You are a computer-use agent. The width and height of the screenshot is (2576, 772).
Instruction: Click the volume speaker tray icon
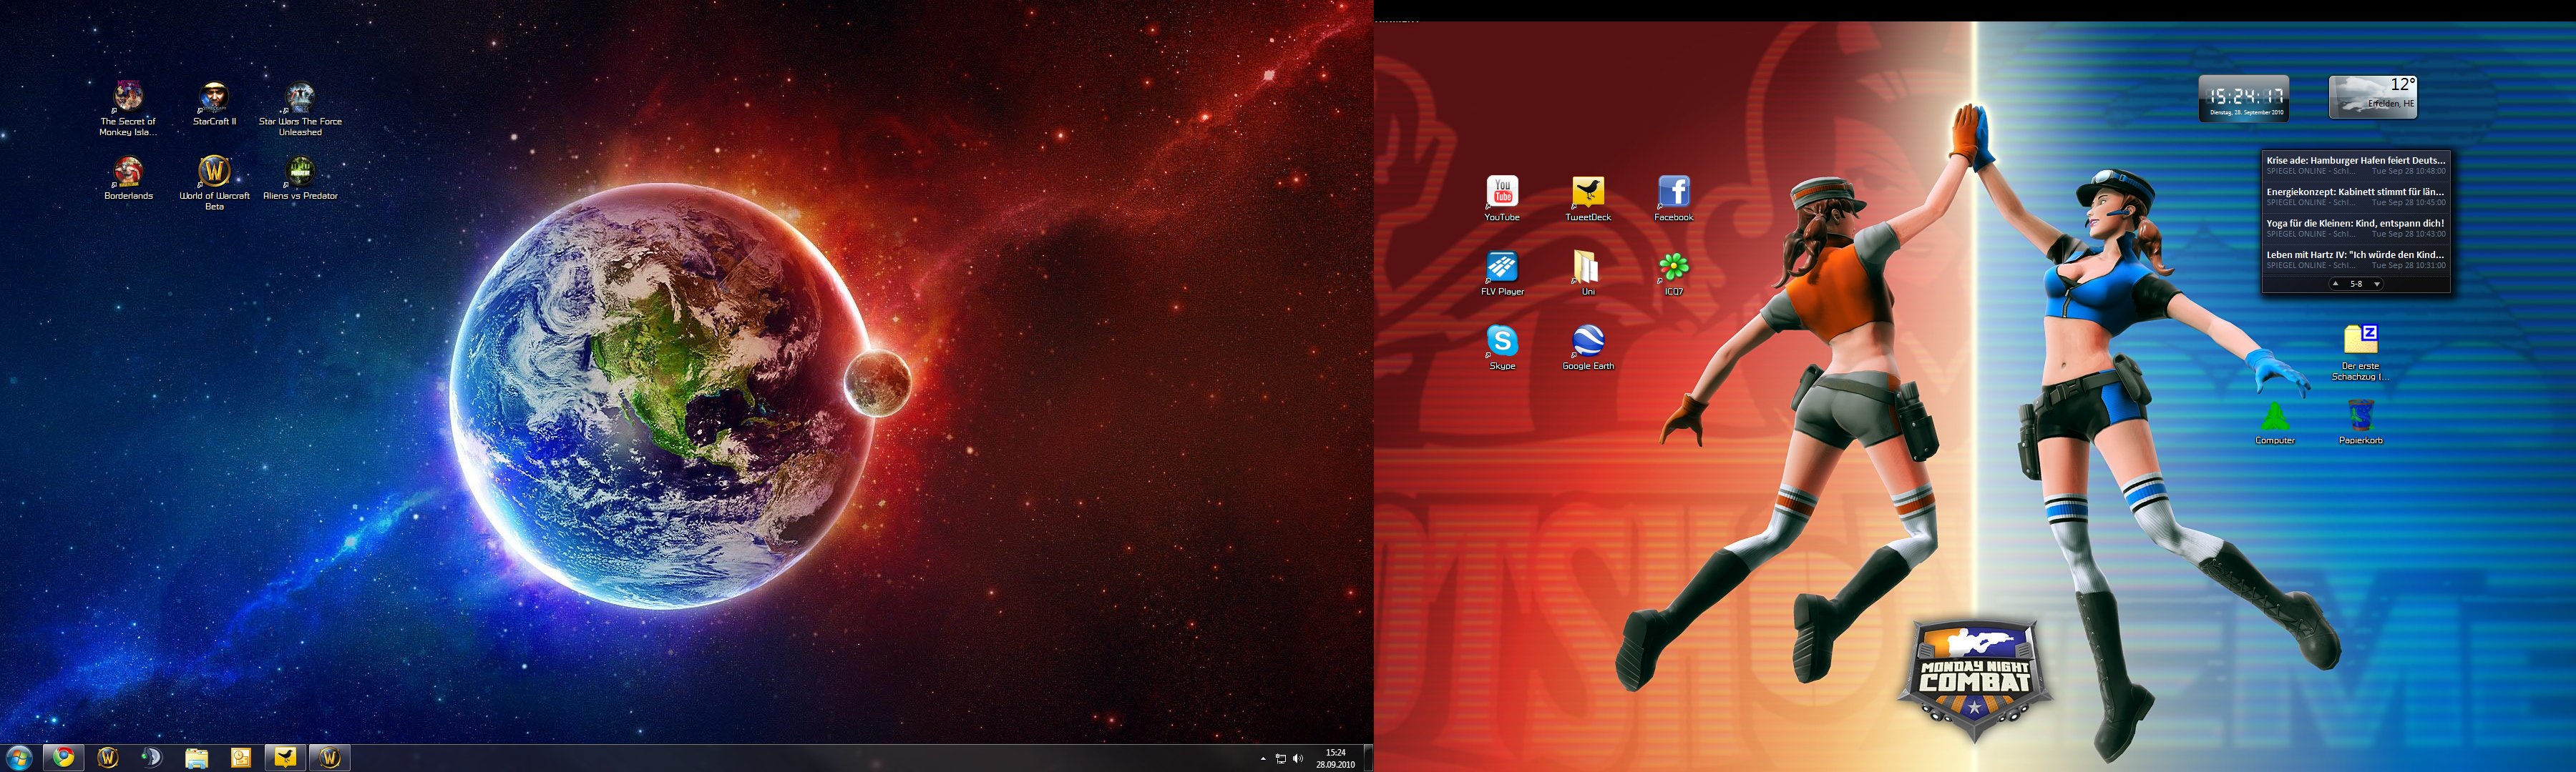tap(1298, 759)
